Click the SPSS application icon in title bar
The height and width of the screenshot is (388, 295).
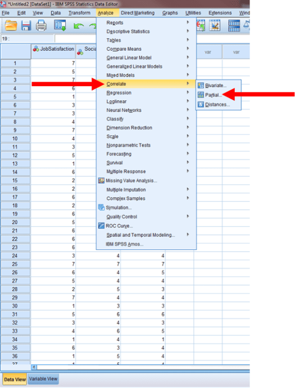pyautogui.click(x=3, y=4)
